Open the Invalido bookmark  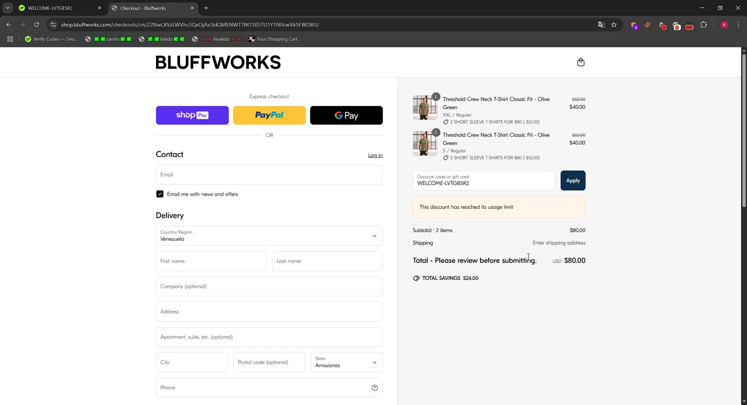tap(217, 39)
